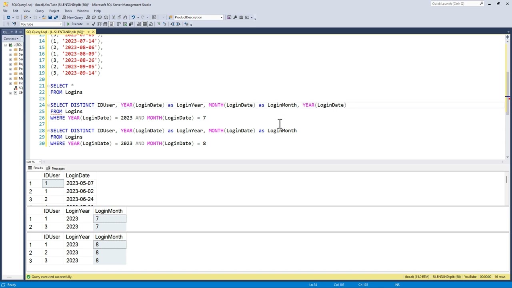The height and width of the screenshot is (288, 512).
Task: Toggle Include Actual Execution Plan
Action: click(x=119, y=24)
